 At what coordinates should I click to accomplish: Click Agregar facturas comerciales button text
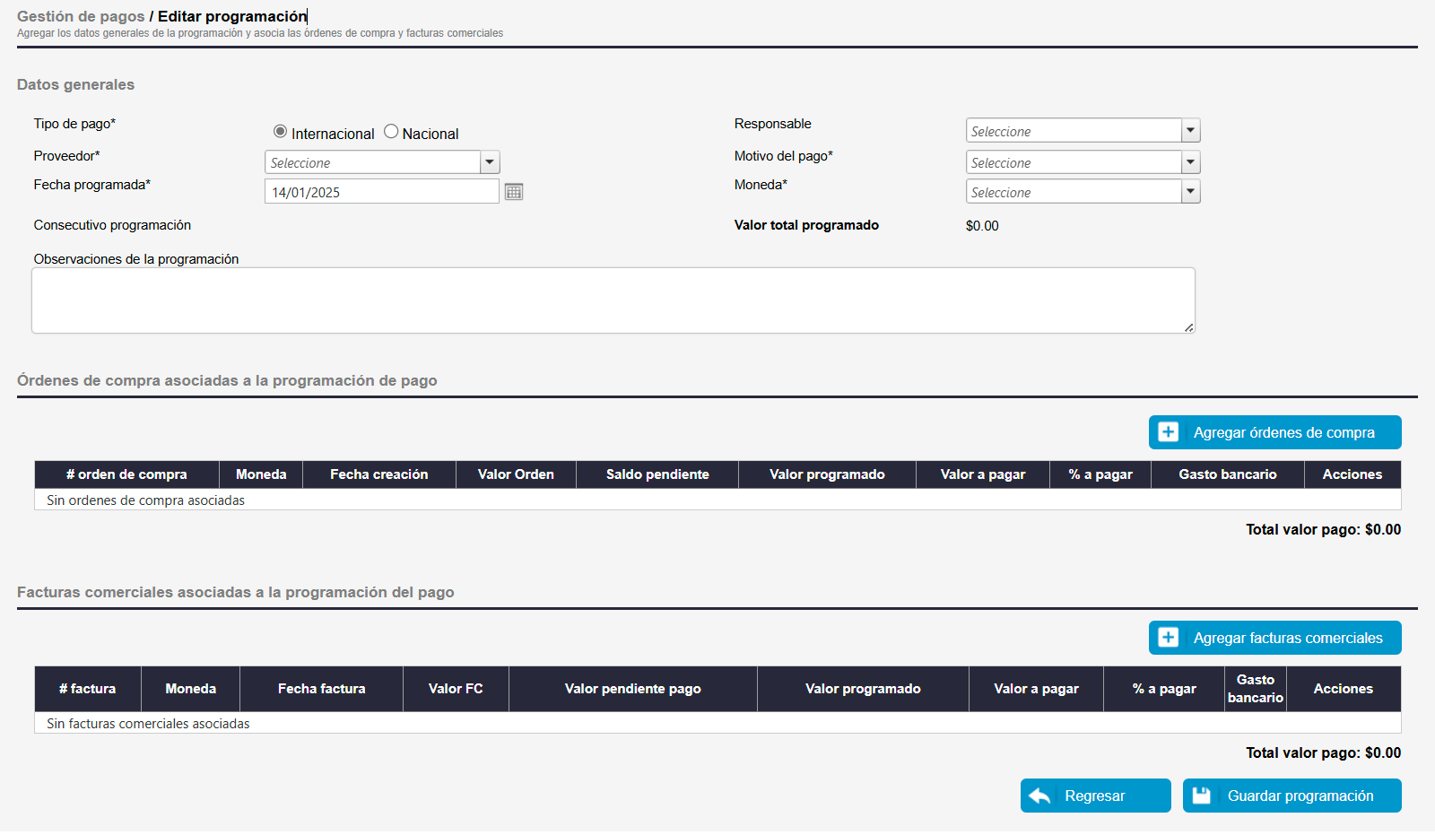1287,638
